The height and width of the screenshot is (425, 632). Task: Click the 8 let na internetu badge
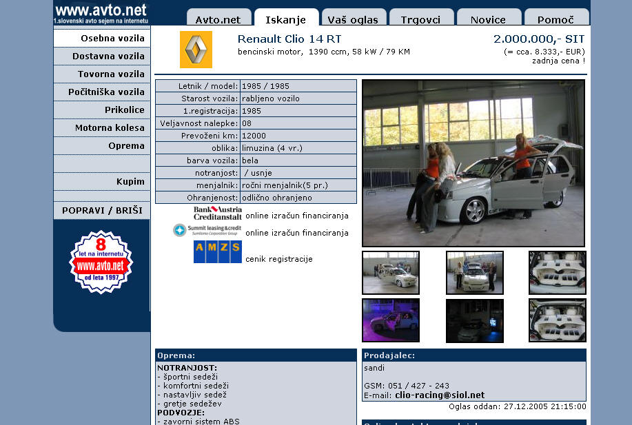[x=101, y=262]
